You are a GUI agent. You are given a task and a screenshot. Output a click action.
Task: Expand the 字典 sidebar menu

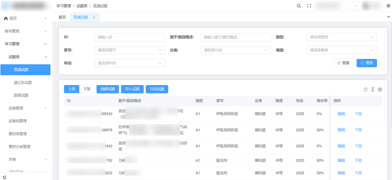(x=46, y=159)
